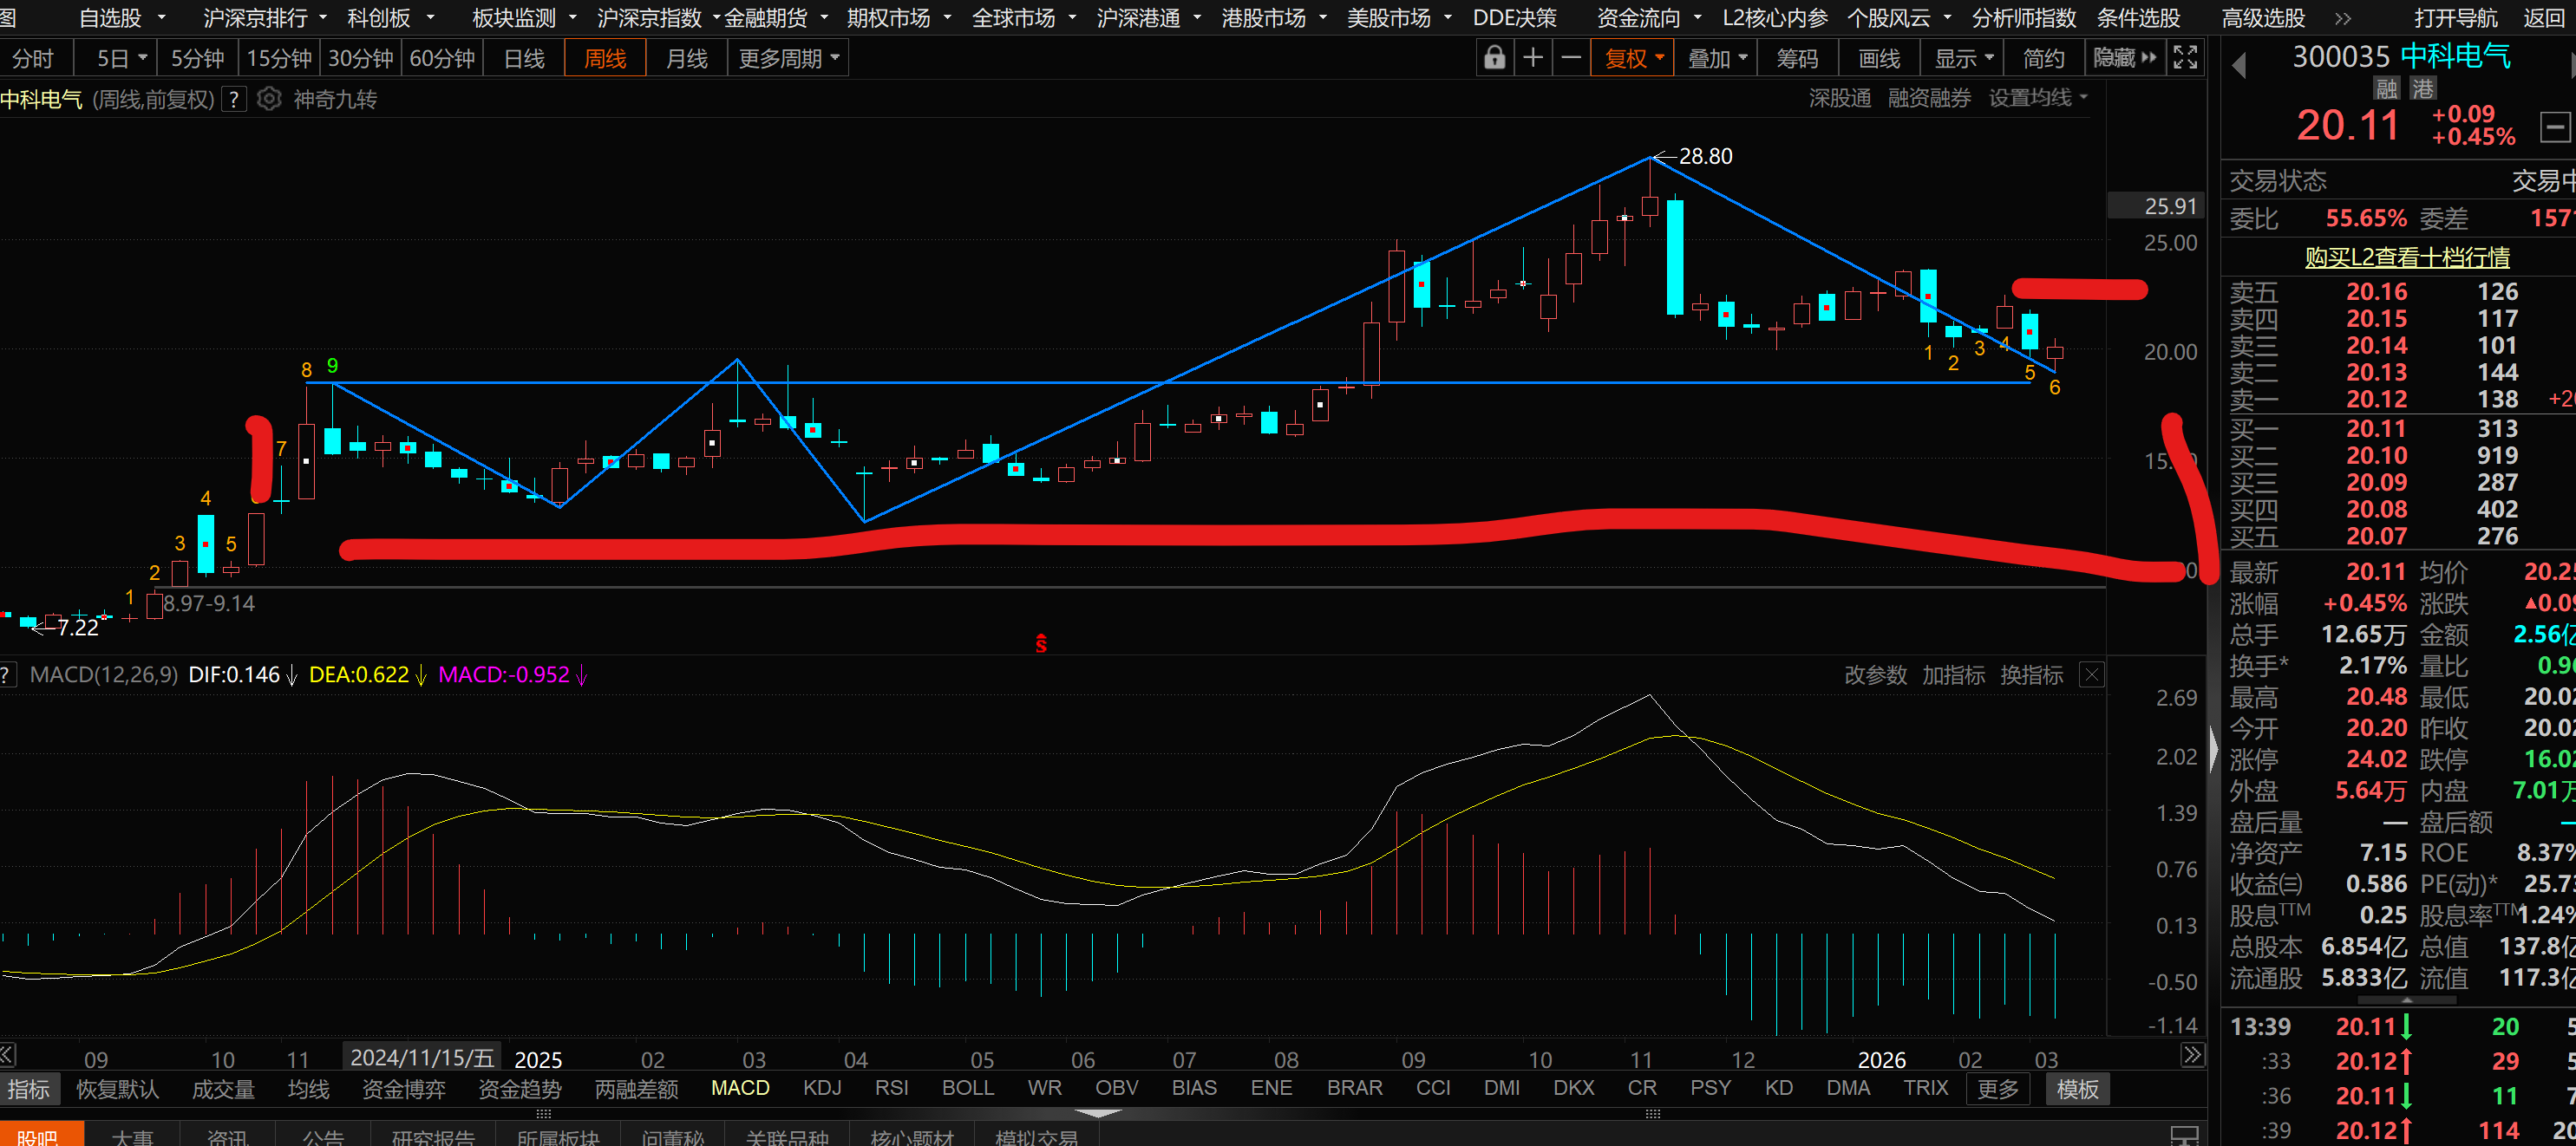Expand the 更多周期 dropdown
Viewport: 2576px width, 1146px height.
(789, 58)
